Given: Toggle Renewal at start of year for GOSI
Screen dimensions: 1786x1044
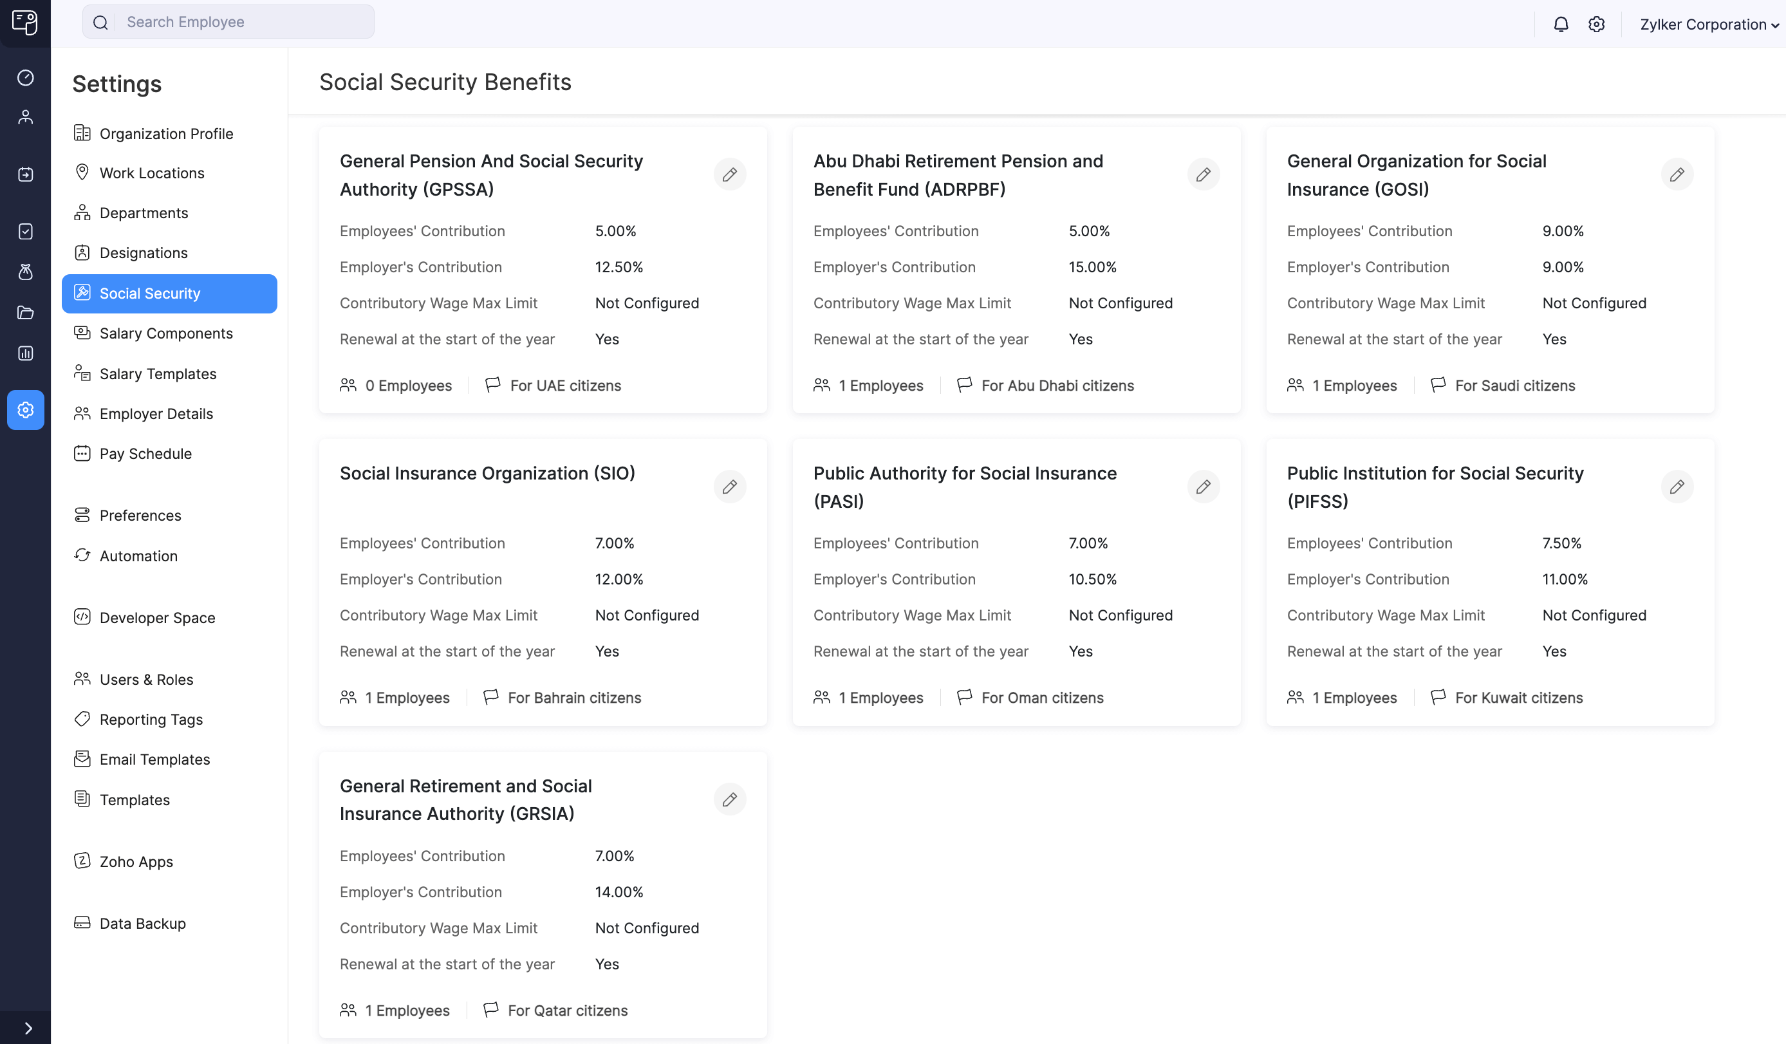Looking at the screenshot, I should (1677, 174).
